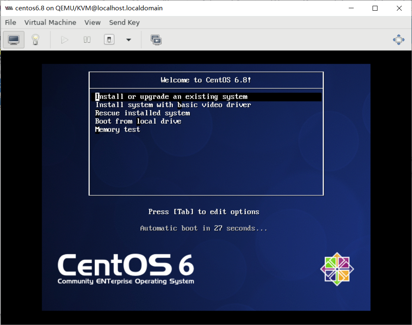Open the Send Key menu

pos(124,22)
